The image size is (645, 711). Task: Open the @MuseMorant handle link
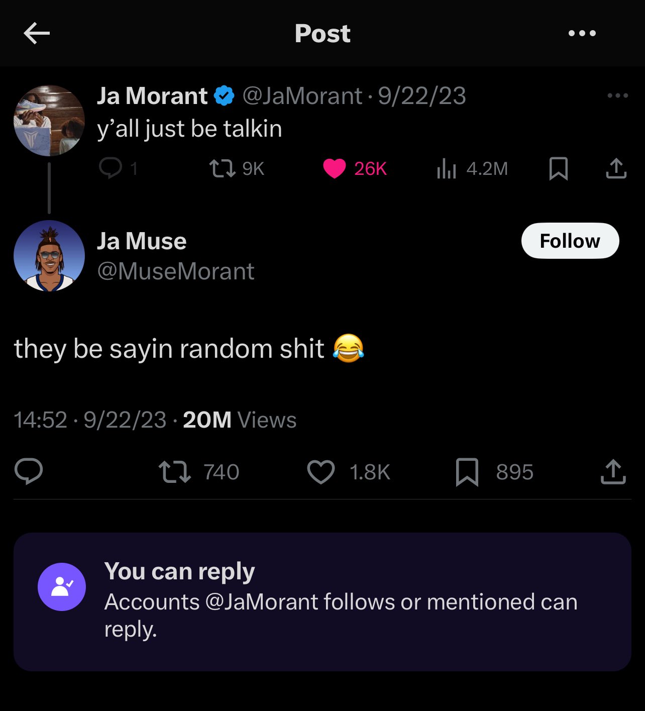click(x=175, y=271)
